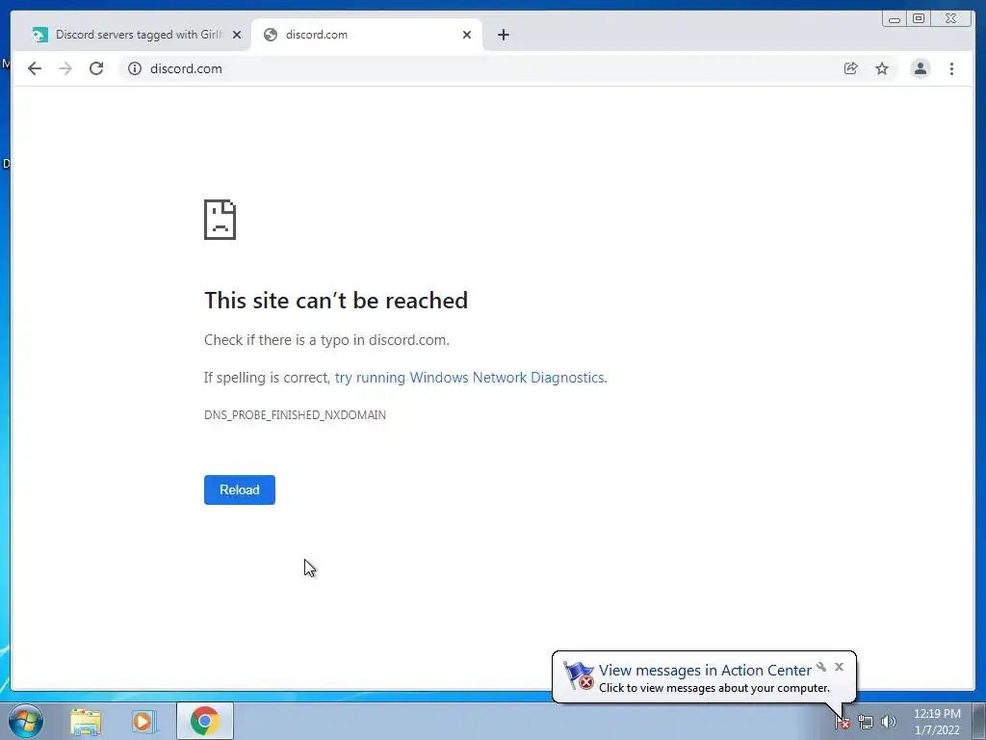
Task: Click DNS_PROBE_FINISHED_NXDOMAIN error code
Action: point(295,414)
